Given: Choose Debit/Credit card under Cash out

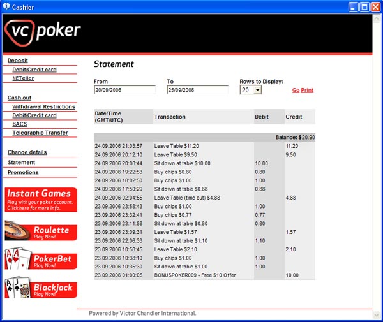Looking at the screenshot, I should [x=34, y=115].
